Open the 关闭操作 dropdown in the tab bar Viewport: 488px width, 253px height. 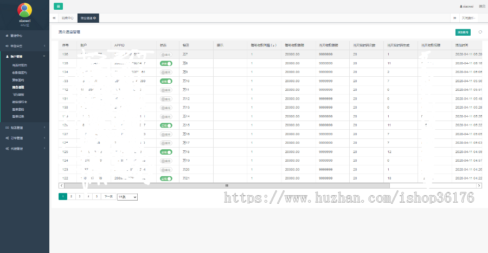[x=468, y=18]
